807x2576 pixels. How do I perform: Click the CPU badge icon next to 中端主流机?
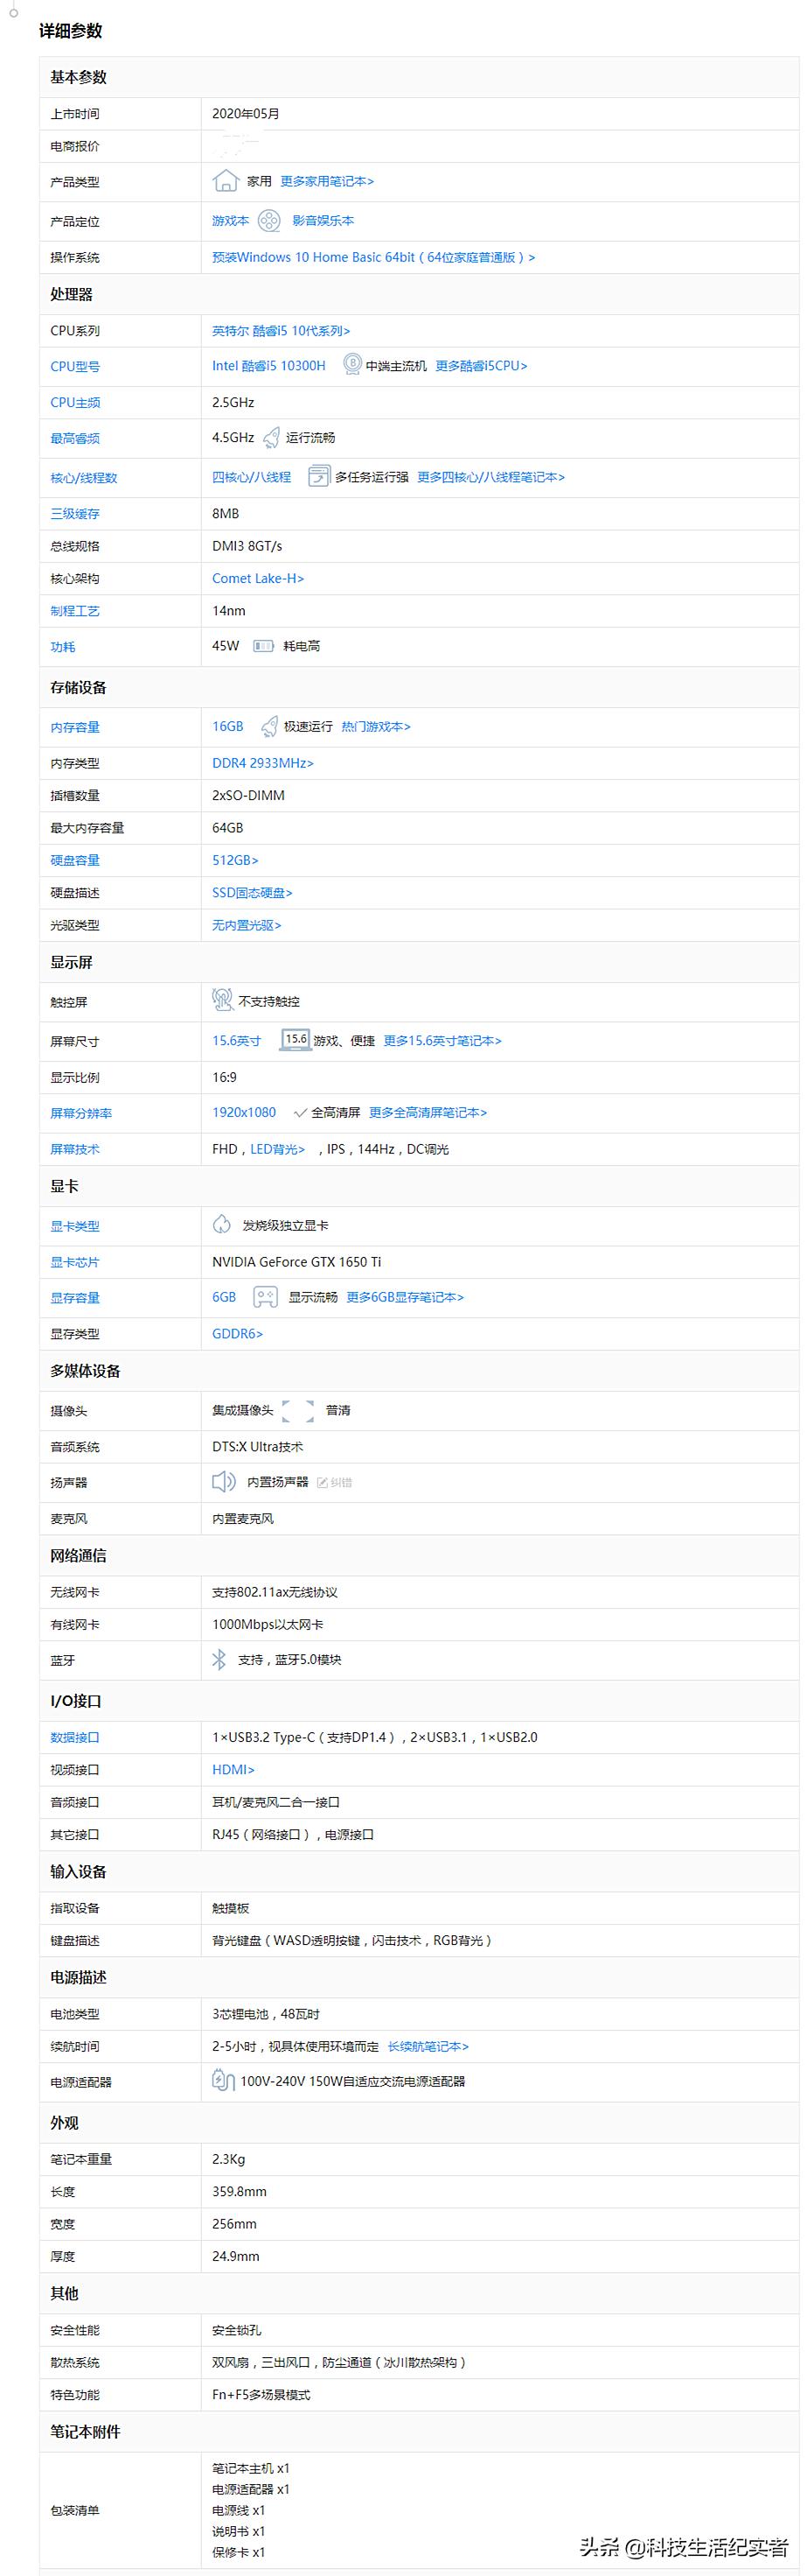coord(351,365)
